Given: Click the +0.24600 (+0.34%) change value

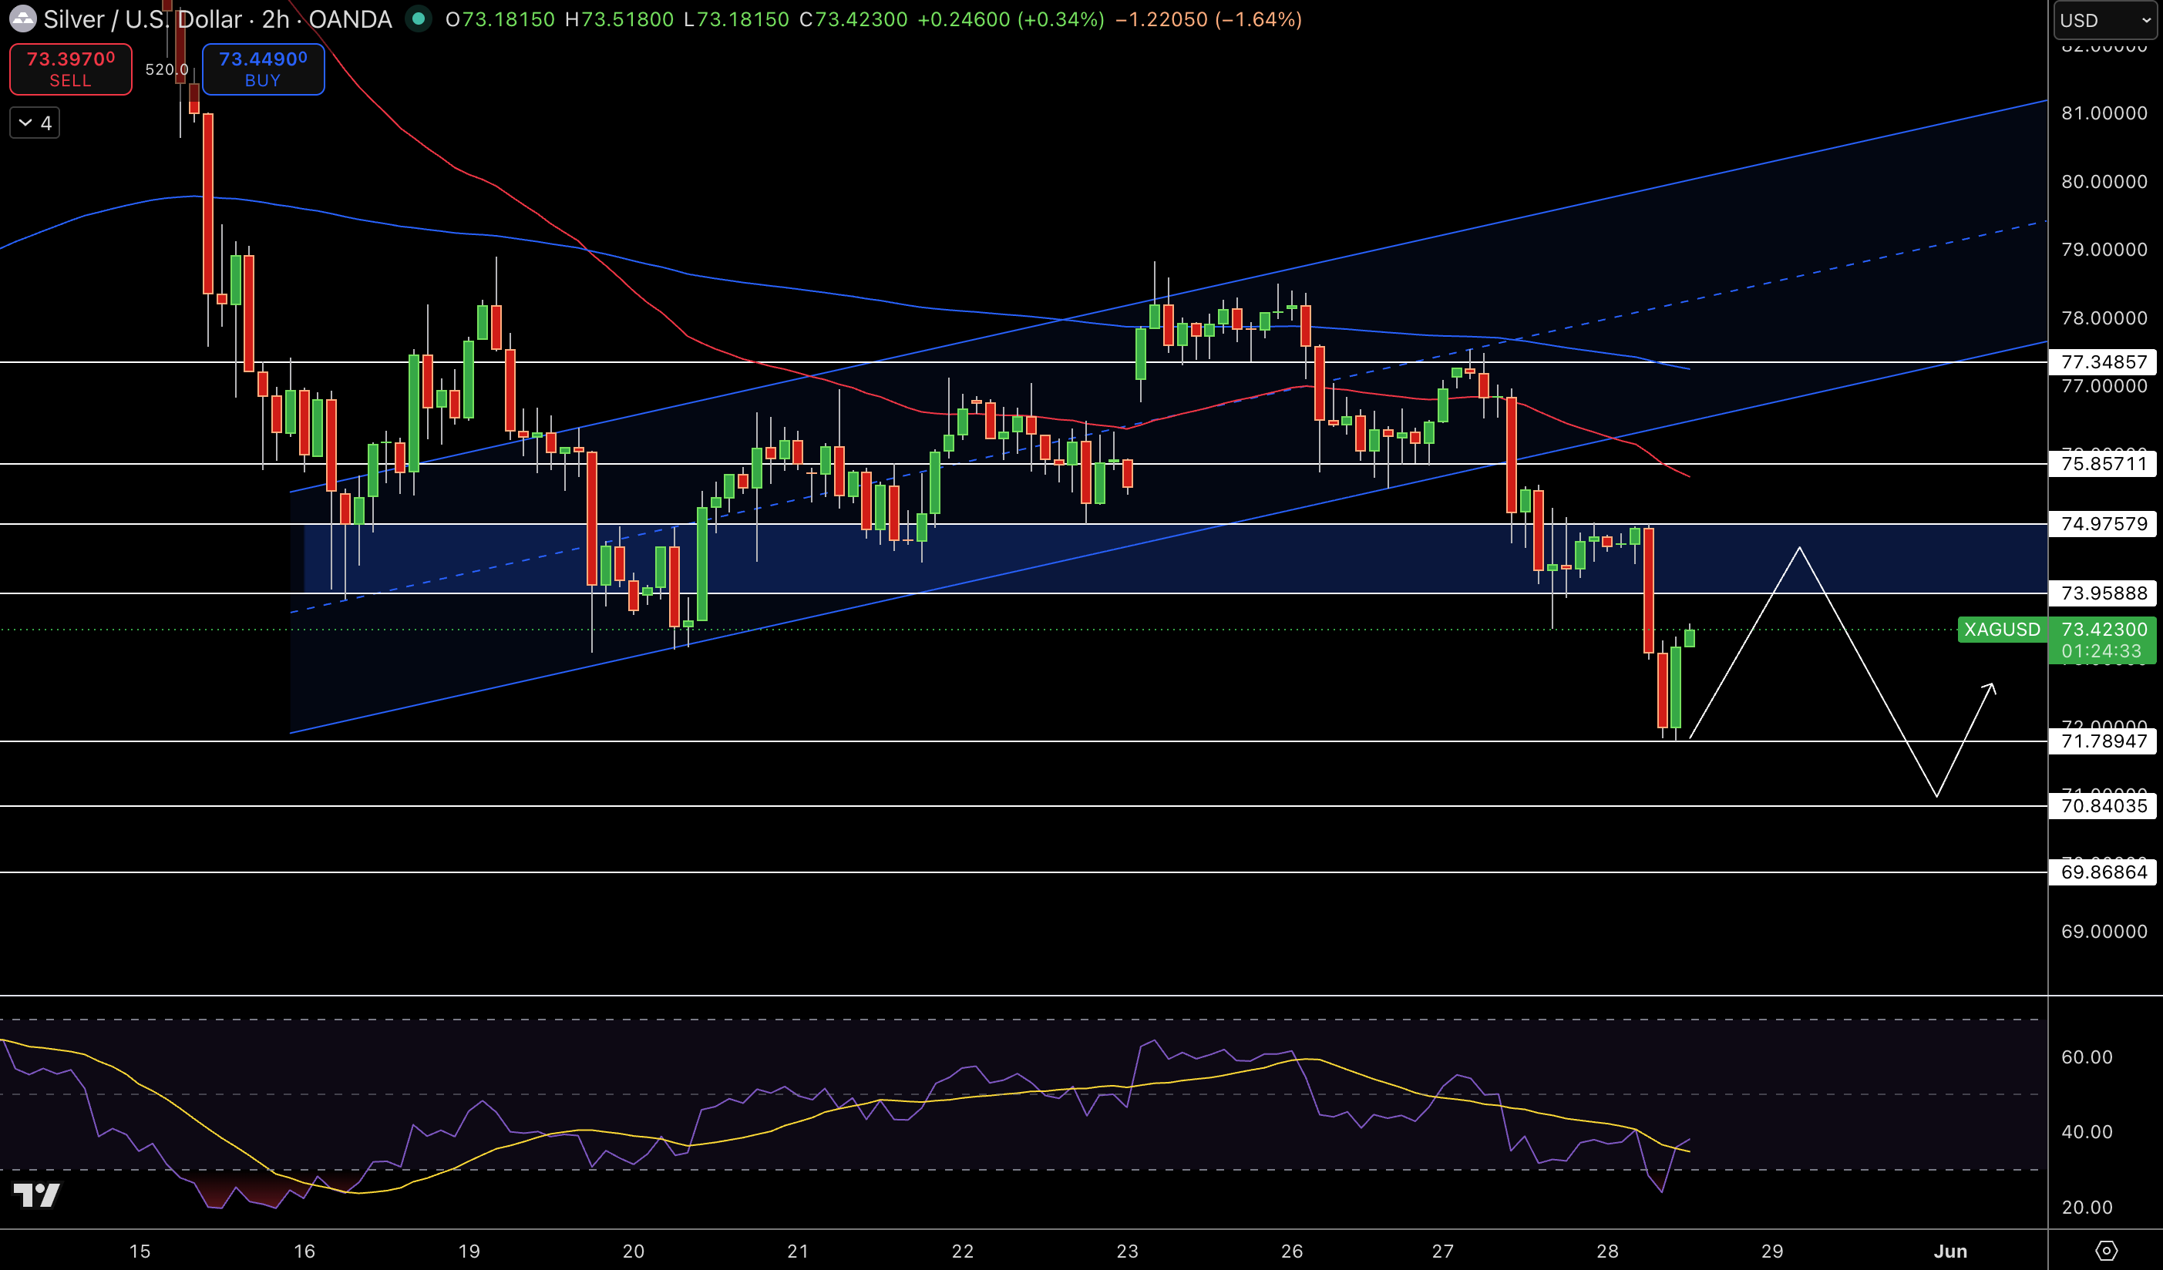Looking at the screenshot, I should pyautogui.click(x=1011, y=18).
